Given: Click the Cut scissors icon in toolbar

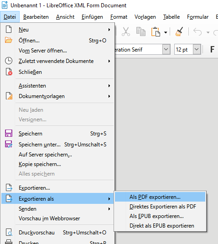Looking at the screenshot, I should [126, 31].
